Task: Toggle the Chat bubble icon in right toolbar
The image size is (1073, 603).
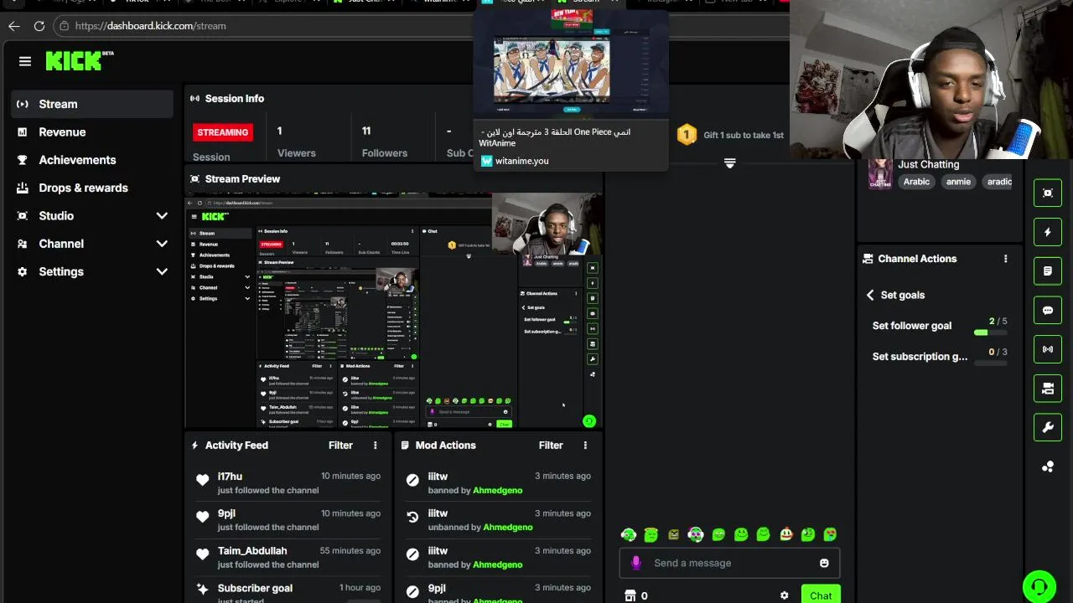Action: coord(1048,310)
